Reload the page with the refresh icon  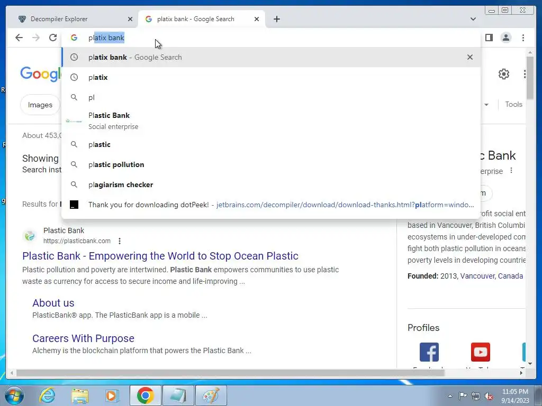point(52,38)
